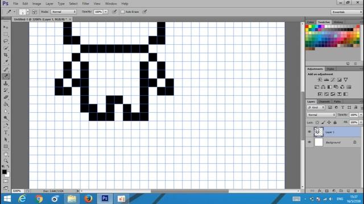Add a Levels adjustment
Image resolution: width=364 pixels, height=204 pixels.
(x=326, y=80)
